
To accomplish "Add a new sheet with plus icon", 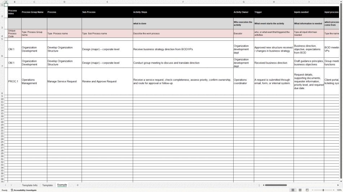I will [x=77, y=185].
